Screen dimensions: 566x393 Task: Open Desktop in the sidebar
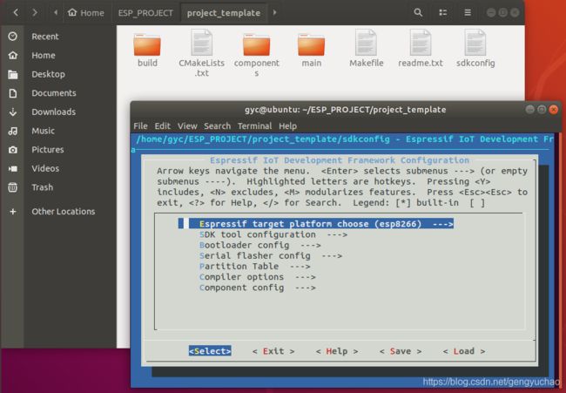click(58, 74)
